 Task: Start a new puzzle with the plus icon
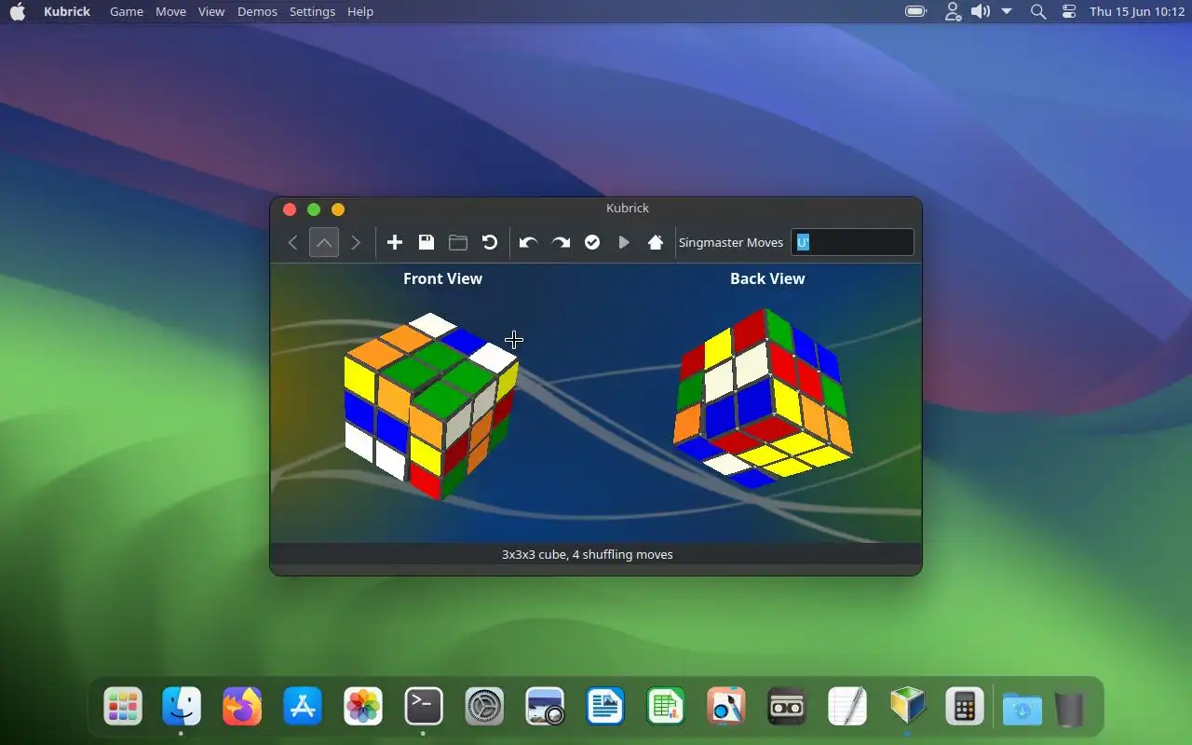coord(395,242)
